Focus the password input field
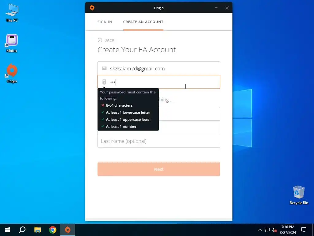Image resolution: width=314 pixels, height=236 pixels. [x=159, y=82]
